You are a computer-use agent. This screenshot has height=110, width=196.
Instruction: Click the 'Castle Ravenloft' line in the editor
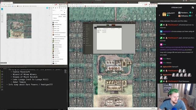[x=21, y=72]
